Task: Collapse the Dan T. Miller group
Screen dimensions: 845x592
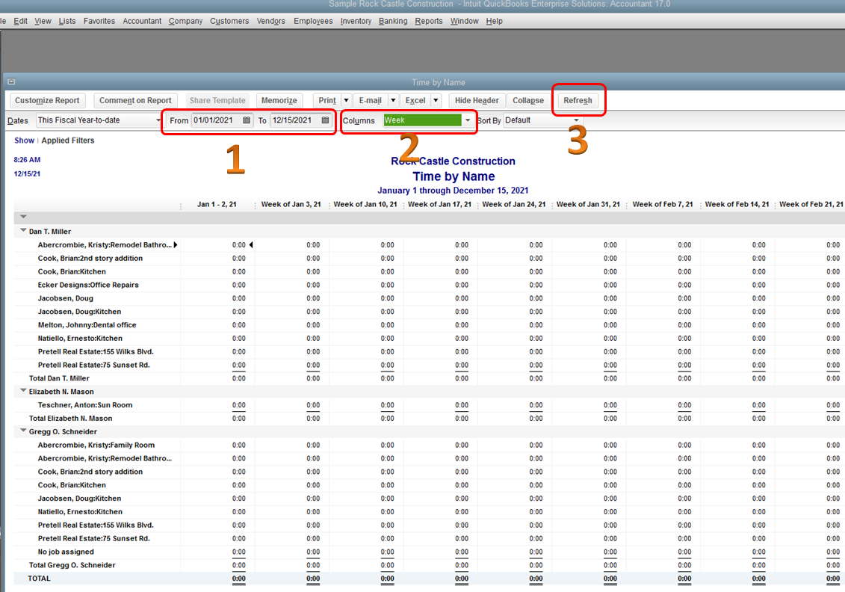Action: (24, 232)
